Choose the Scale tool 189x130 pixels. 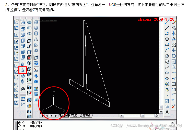click(174, 62)
